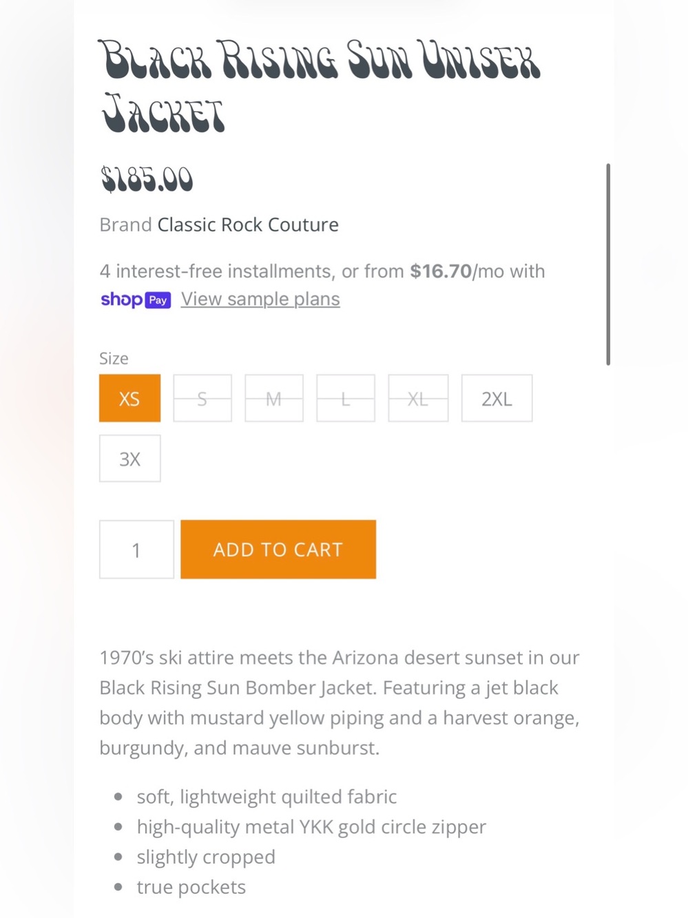Focus the quantity input field

[136, 550]
